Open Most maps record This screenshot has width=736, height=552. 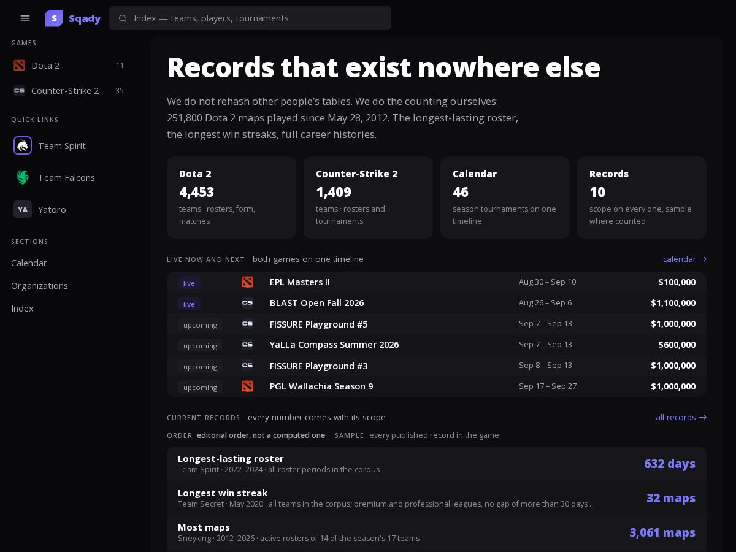[x=437, y=532]
